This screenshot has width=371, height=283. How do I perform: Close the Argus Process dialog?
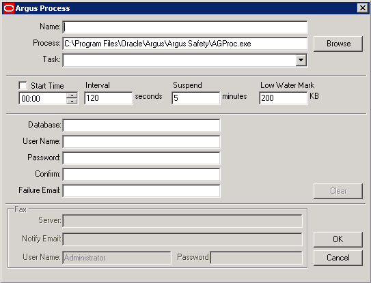tap(363, 8)
